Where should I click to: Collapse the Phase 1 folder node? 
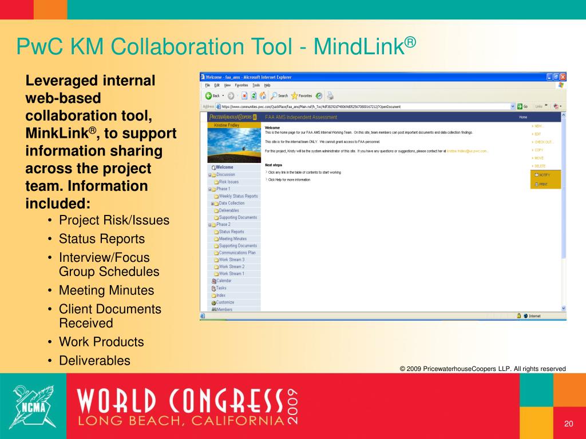coord(209,189)
